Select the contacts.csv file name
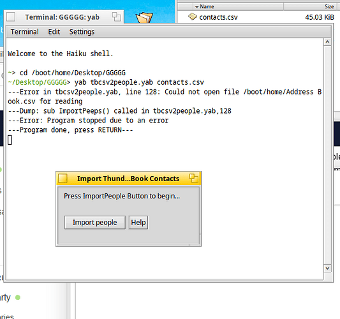The image size is (340, 319). click(x=218, y=17)
